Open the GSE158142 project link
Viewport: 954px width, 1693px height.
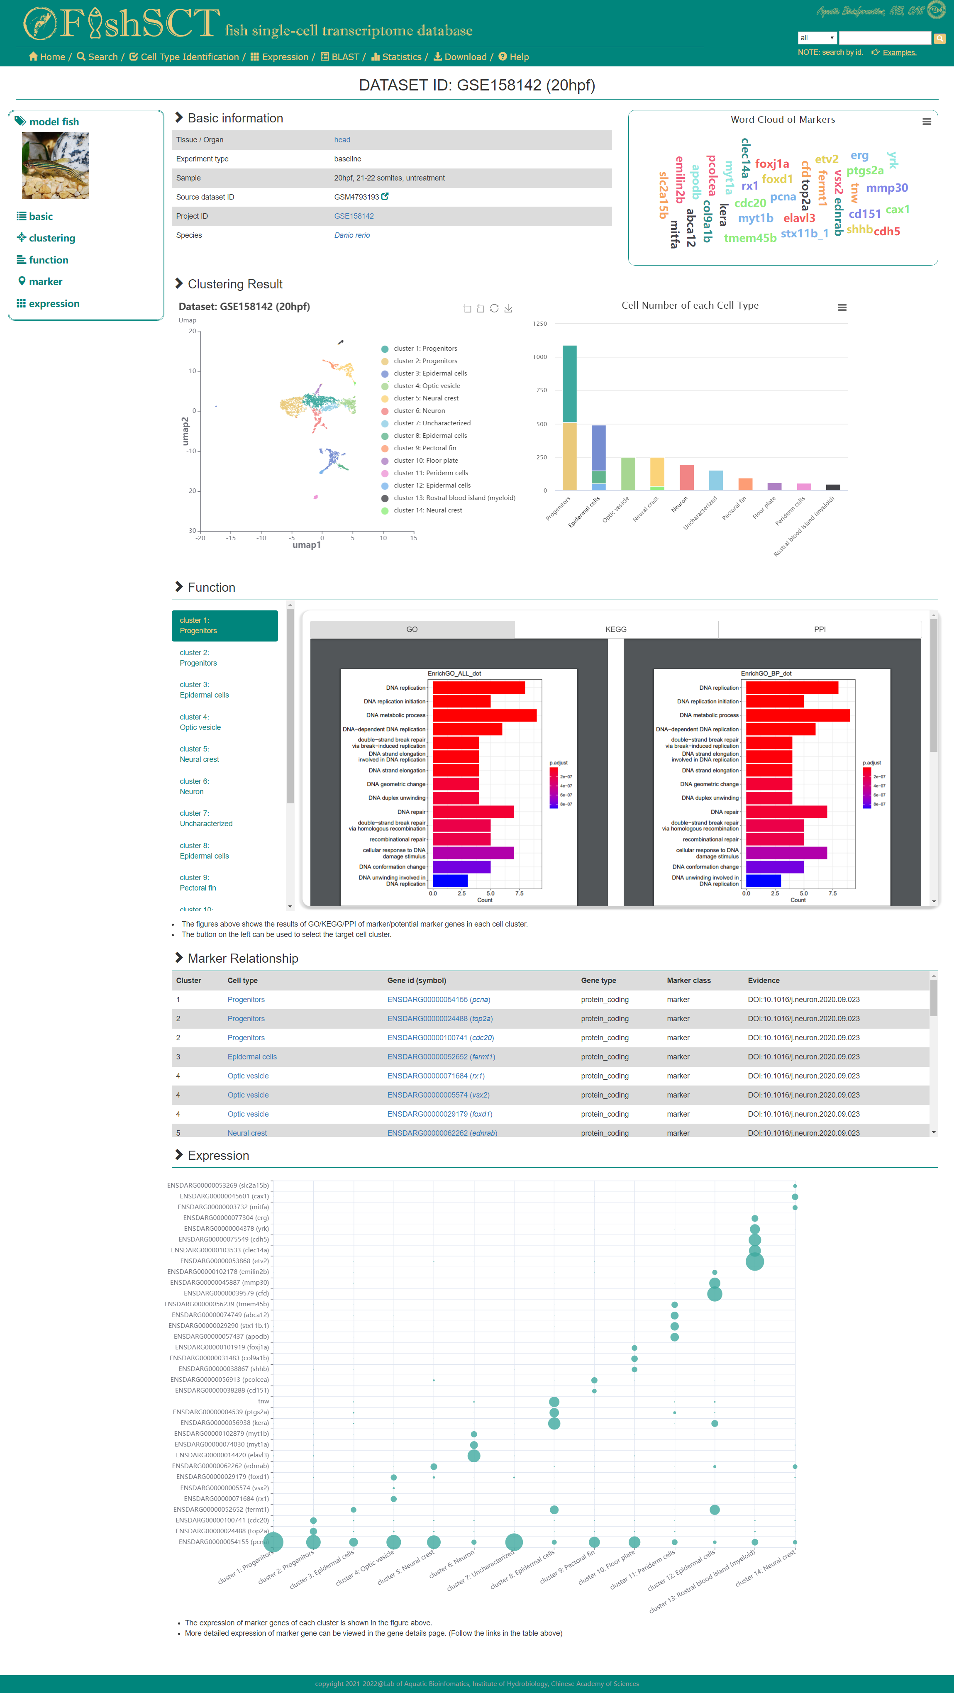(354, 216)
